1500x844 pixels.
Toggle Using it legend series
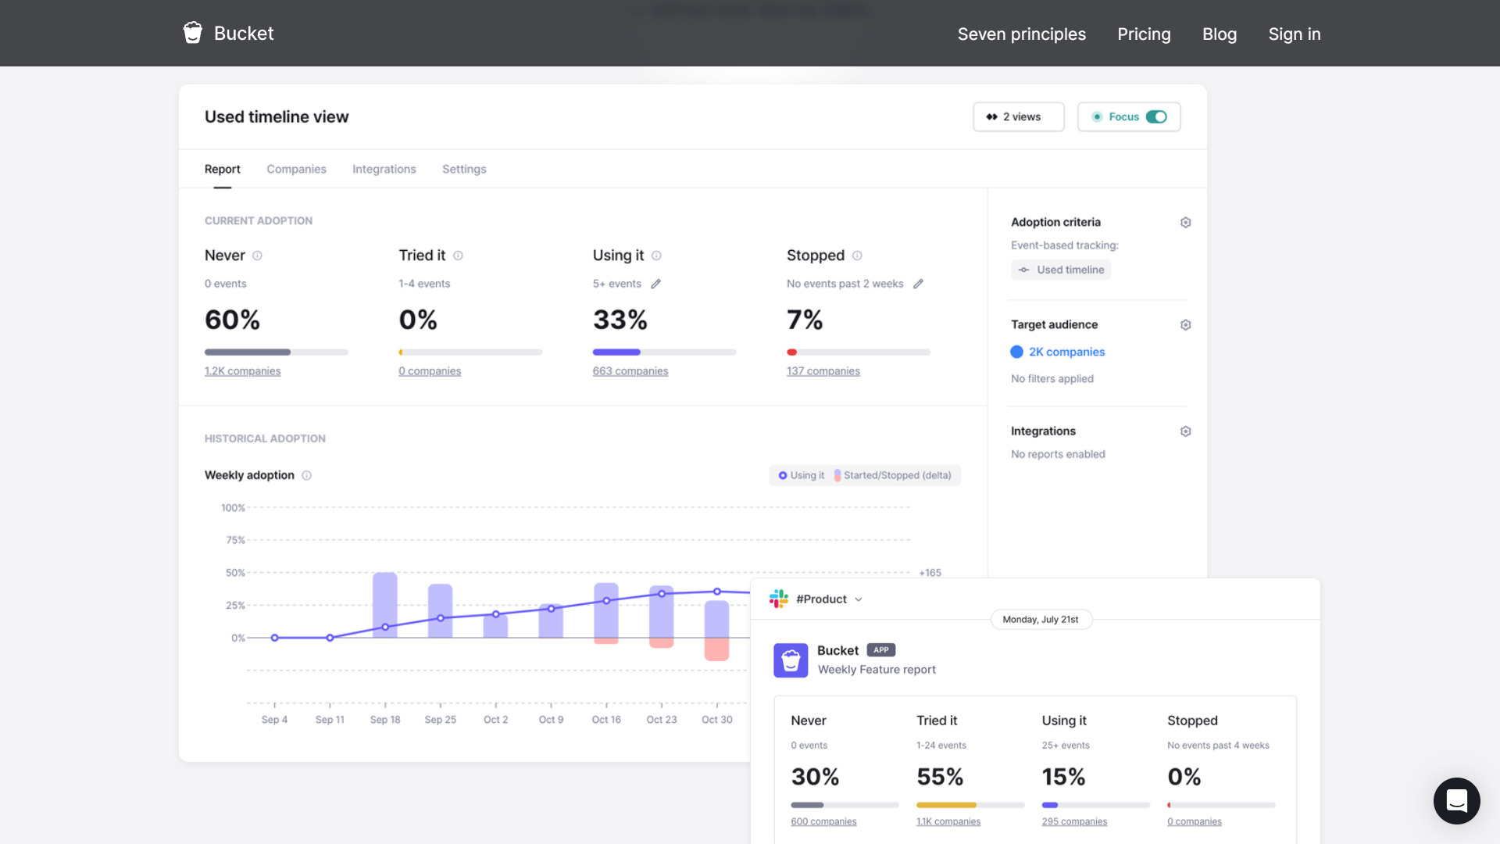coord(802,475)
